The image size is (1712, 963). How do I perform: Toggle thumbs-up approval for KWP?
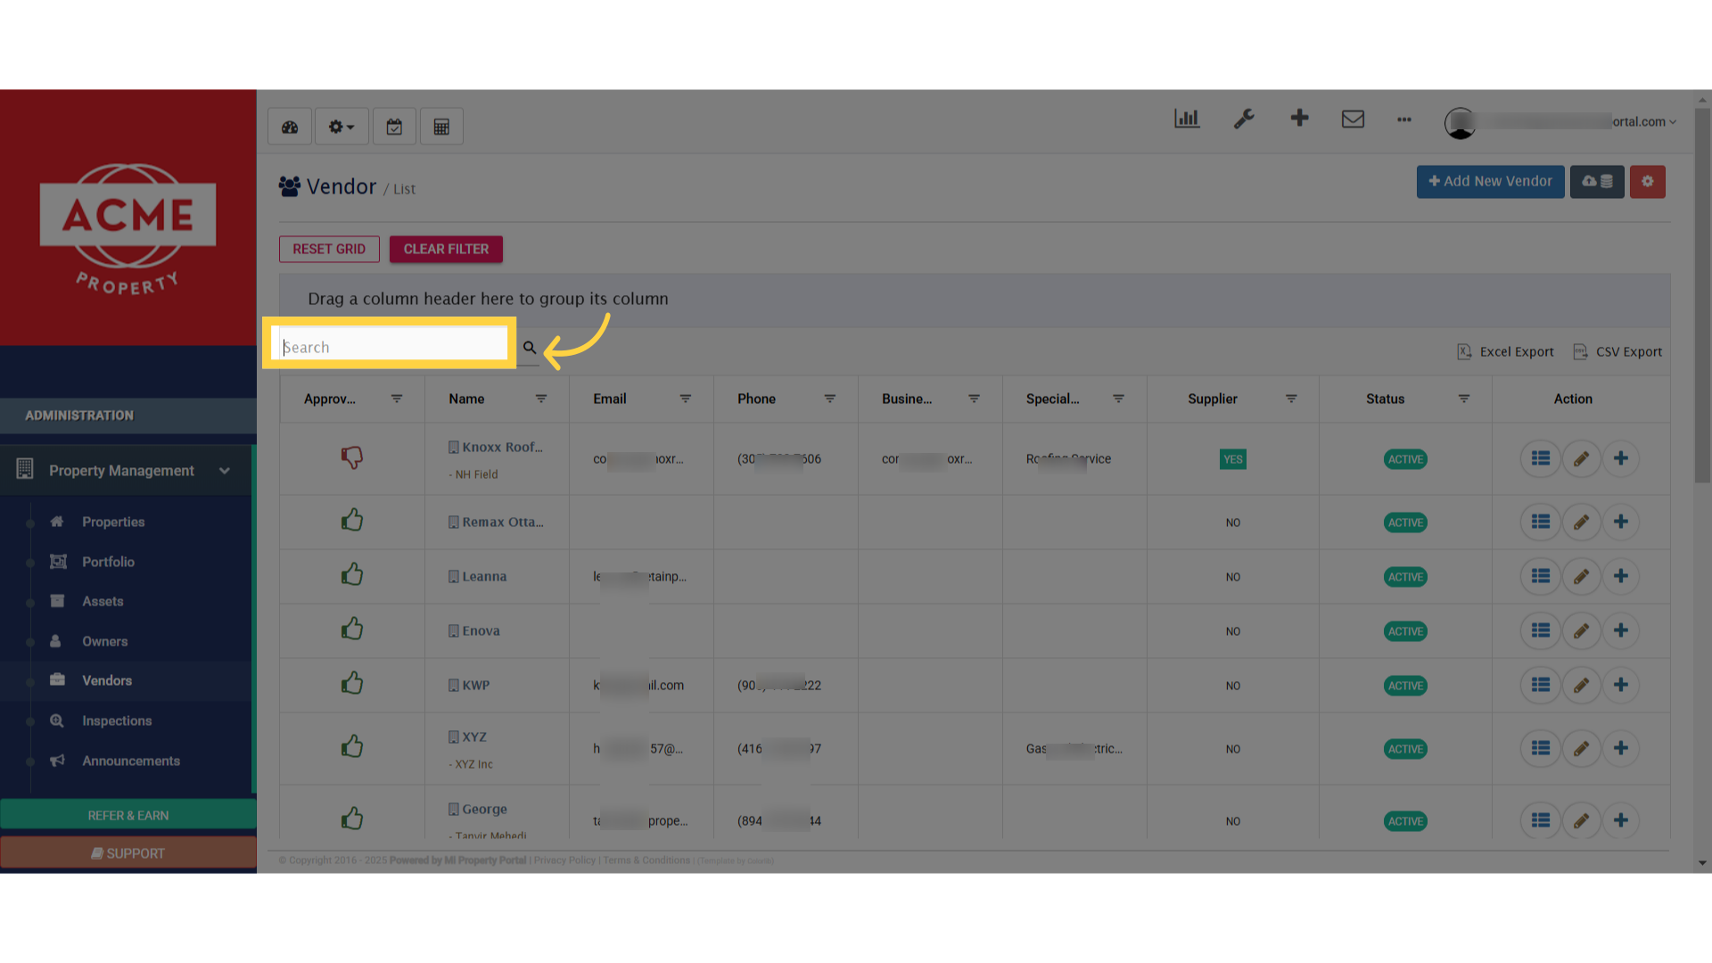(x=352, y=684)
